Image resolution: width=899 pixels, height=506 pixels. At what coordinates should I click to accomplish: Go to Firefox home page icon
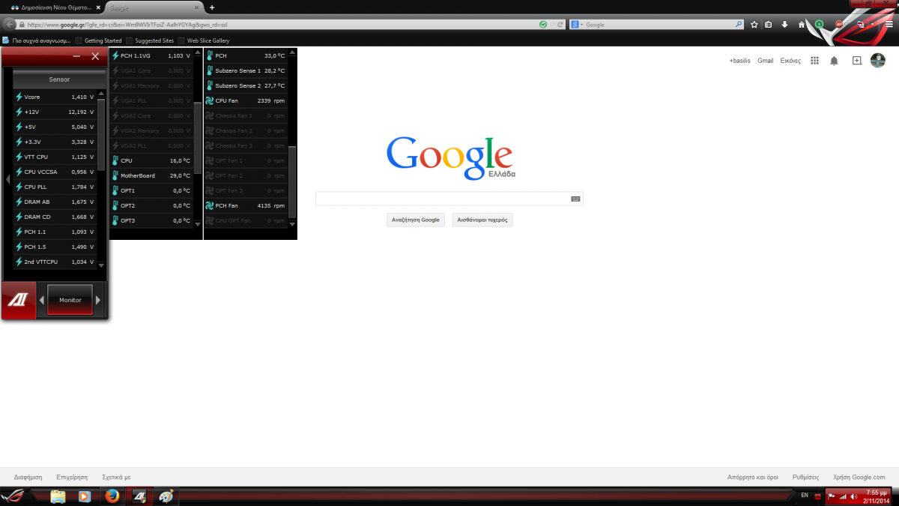(801, 25)
